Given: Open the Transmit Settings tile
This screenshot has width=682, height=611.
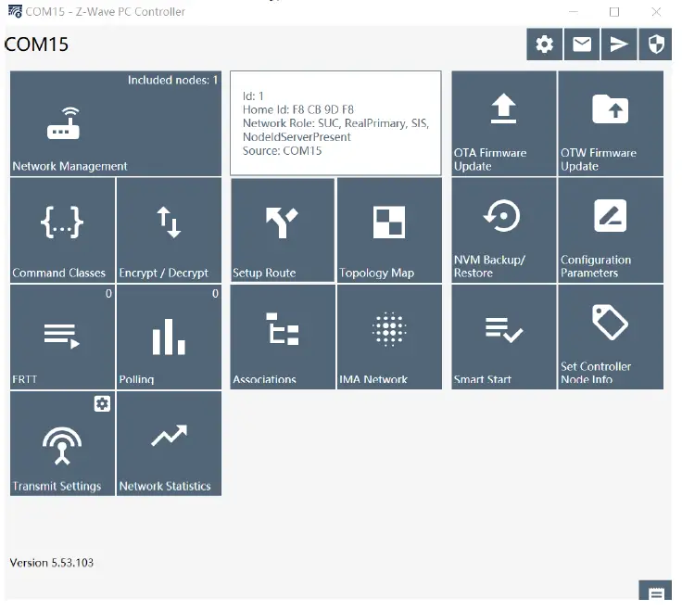Looking at the screenshot, I should pyautogui.click(x=62, y=443).
